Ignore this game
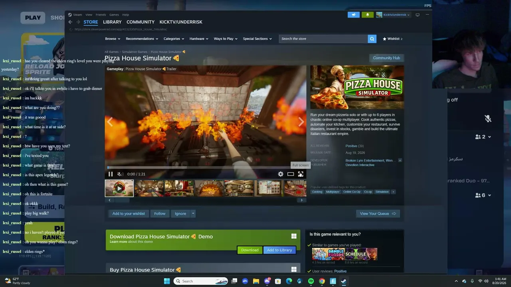The height and width of the screenshot is (287, 511). 180,214
